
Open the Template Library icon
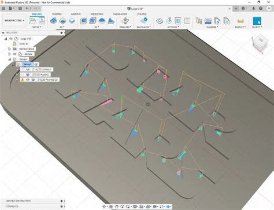click(227, 21)
